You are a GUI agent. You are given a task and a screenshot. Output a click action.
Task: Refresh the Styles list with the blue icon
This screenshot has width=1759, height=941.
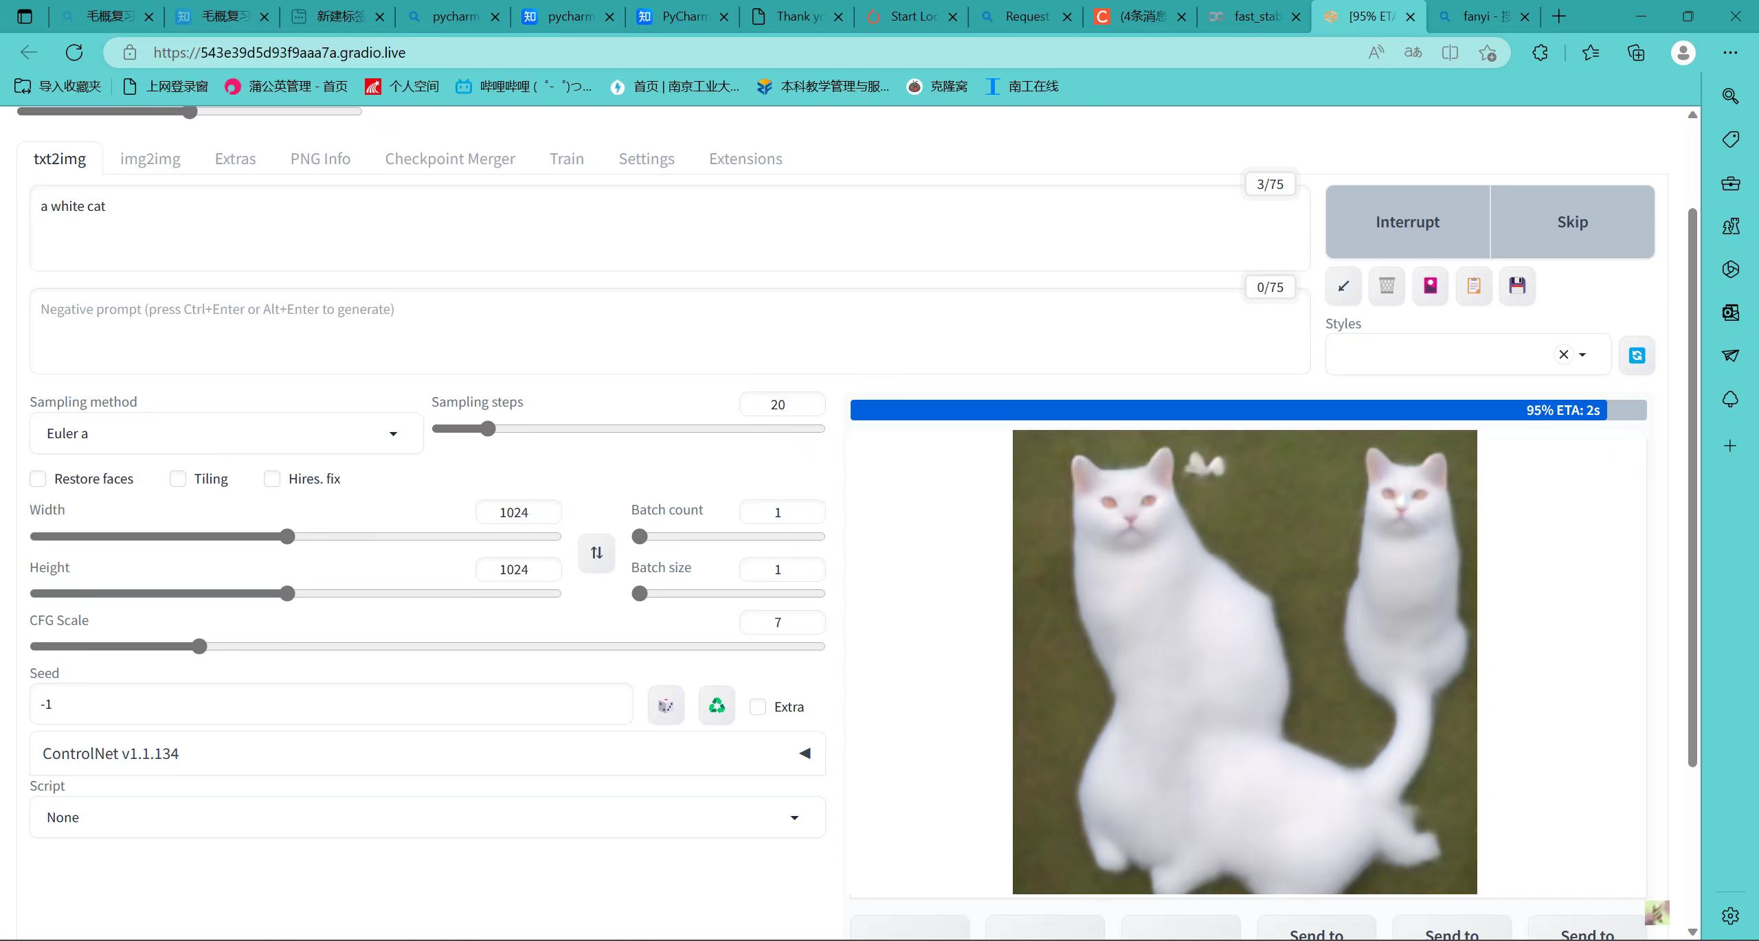click(1637, 355)
